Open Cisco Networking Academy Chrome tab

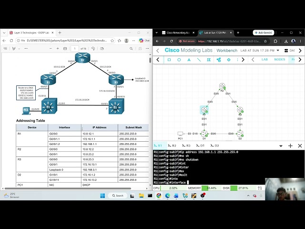pos(178,33)
